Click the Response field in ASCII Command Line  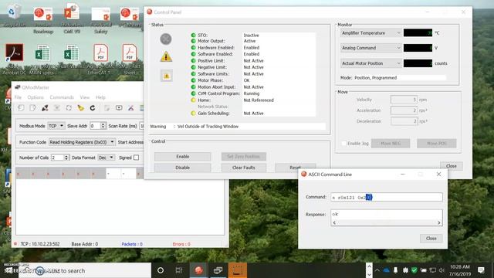[387, 218]
